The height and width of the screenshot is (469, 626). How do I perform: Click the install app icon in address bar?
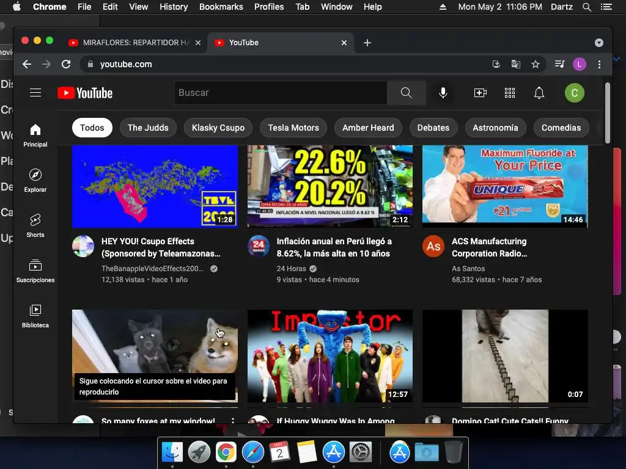tap(496, 64)
